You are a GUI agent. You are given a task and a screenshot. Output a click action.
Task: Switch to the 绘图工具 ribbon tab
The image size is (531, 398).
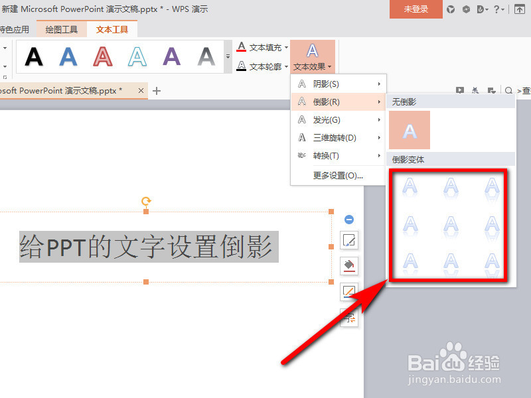click(x=62, y=29)
